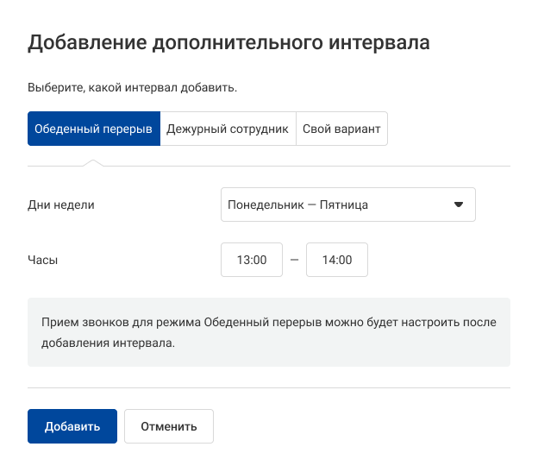The image size is (538, 472).
Task: Click the divider line above Добавить button
Action: (x=269, y=387)
